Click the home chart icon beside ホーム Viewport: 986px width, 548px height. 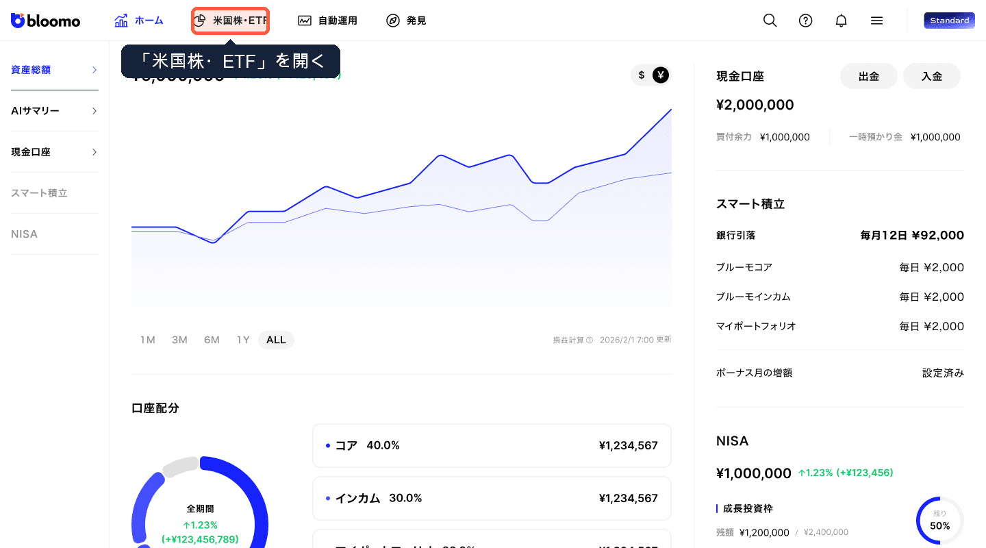[121, 21]
